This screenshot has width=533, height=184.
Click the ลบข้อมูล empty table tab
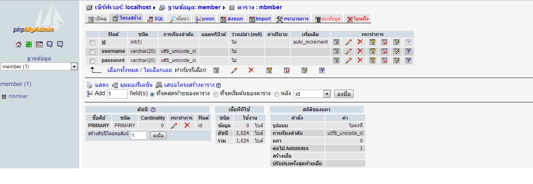[x=327, y=19]
